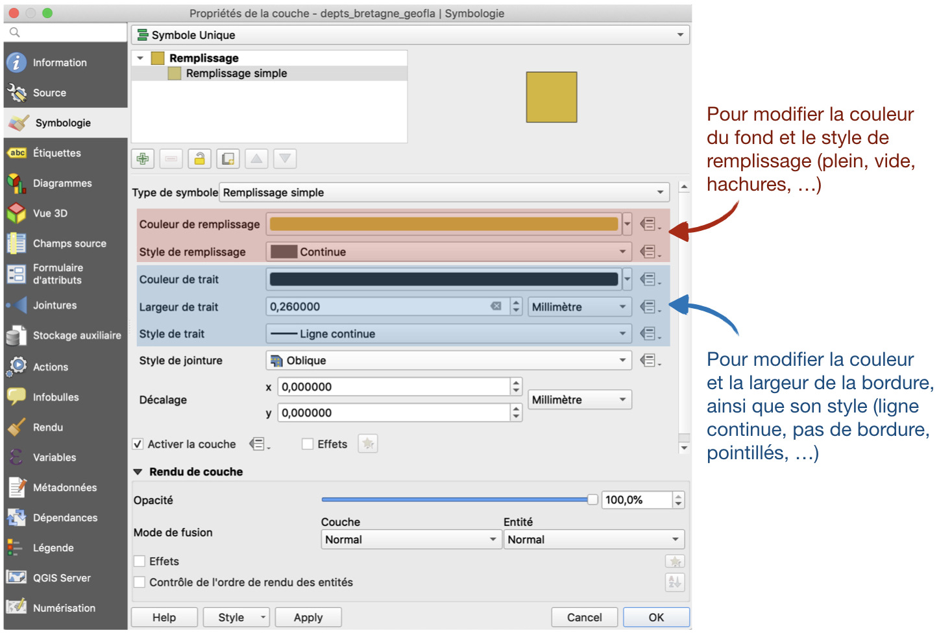Click the Couleur de trait color swatch
Image resolution: width=939 pixels, height=635 pixels.
coord(444,280)
